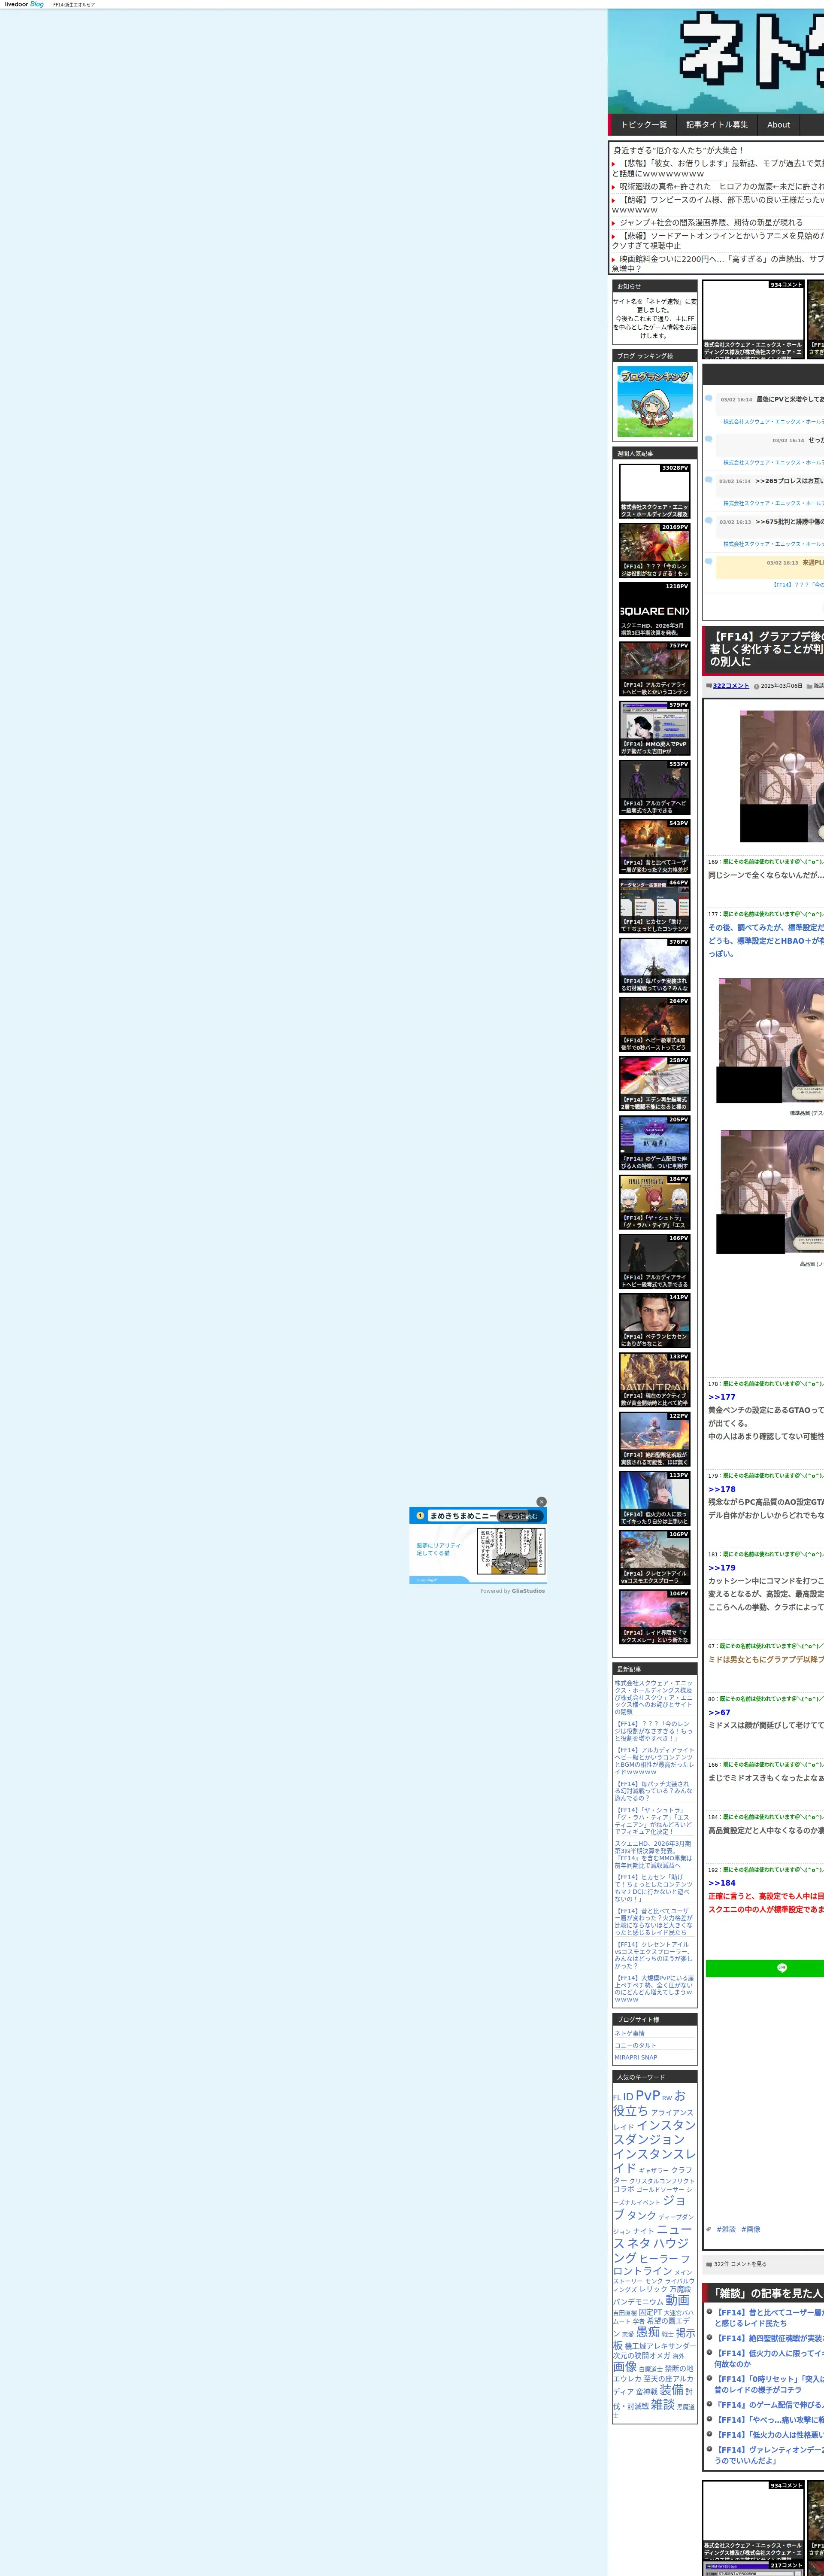Click the LINE share button icon
This screenshot has height=2576, width=824.
(781, 1967)
